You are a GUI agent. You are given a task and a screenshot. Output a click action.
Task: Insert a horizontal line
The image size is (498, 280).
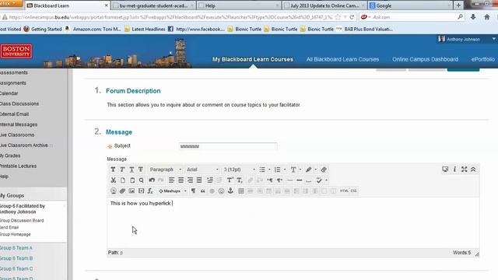tap(289, 180)
